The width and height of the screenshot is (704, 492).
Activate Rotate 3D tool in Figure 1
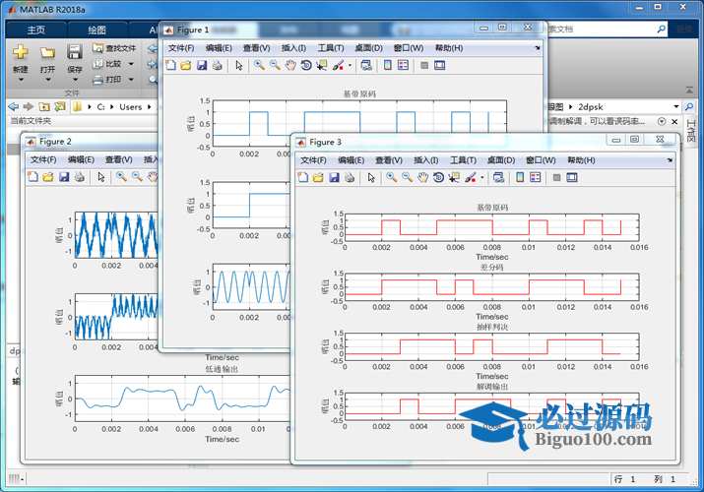click(306, 66)
